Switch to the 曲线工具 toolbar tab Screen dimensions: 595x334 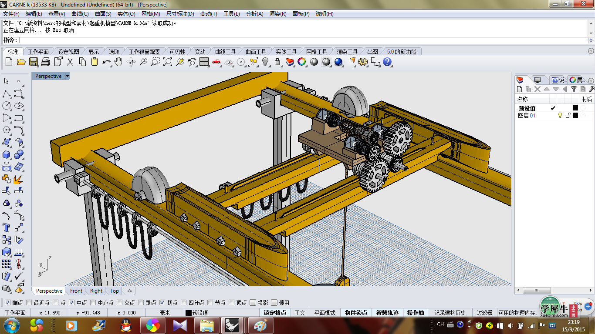coord(225,52)
